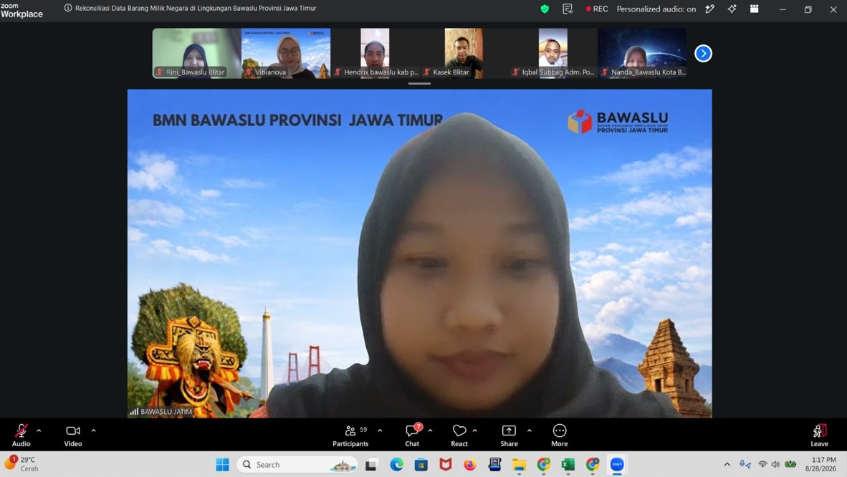Expand video options arrow next to Video
Viewport: 847px width, 477px height.
tap(93, 430)
